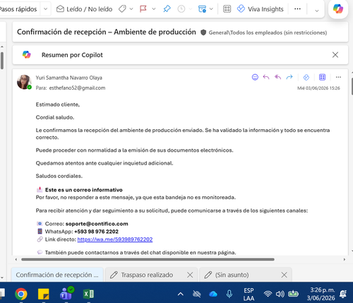
Task: Open the Copilot button at top right
Action: pyautogui.click(x=338, y=9)
